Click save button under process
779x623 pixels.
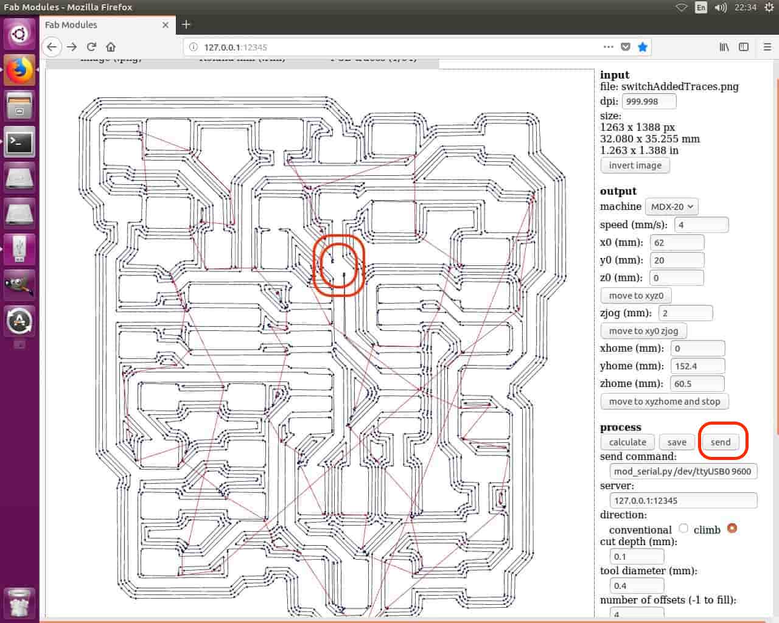[677, 442]
